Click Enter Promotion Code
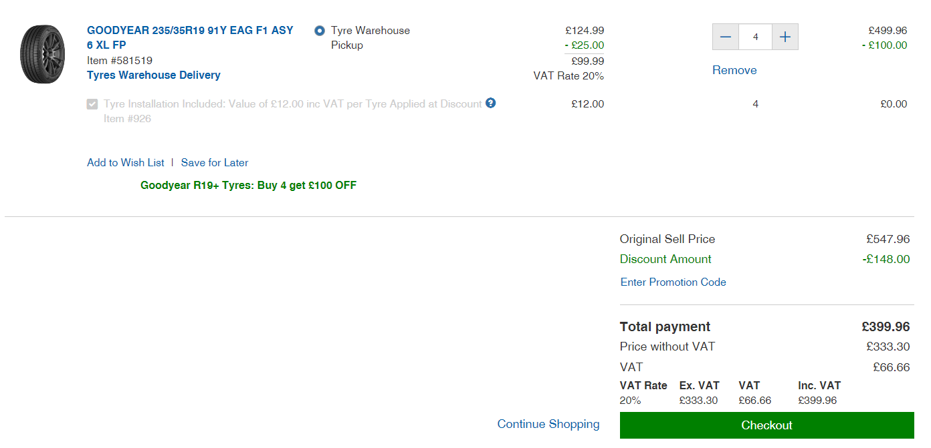Screen dimensions: 931x448 pos(673,282)
